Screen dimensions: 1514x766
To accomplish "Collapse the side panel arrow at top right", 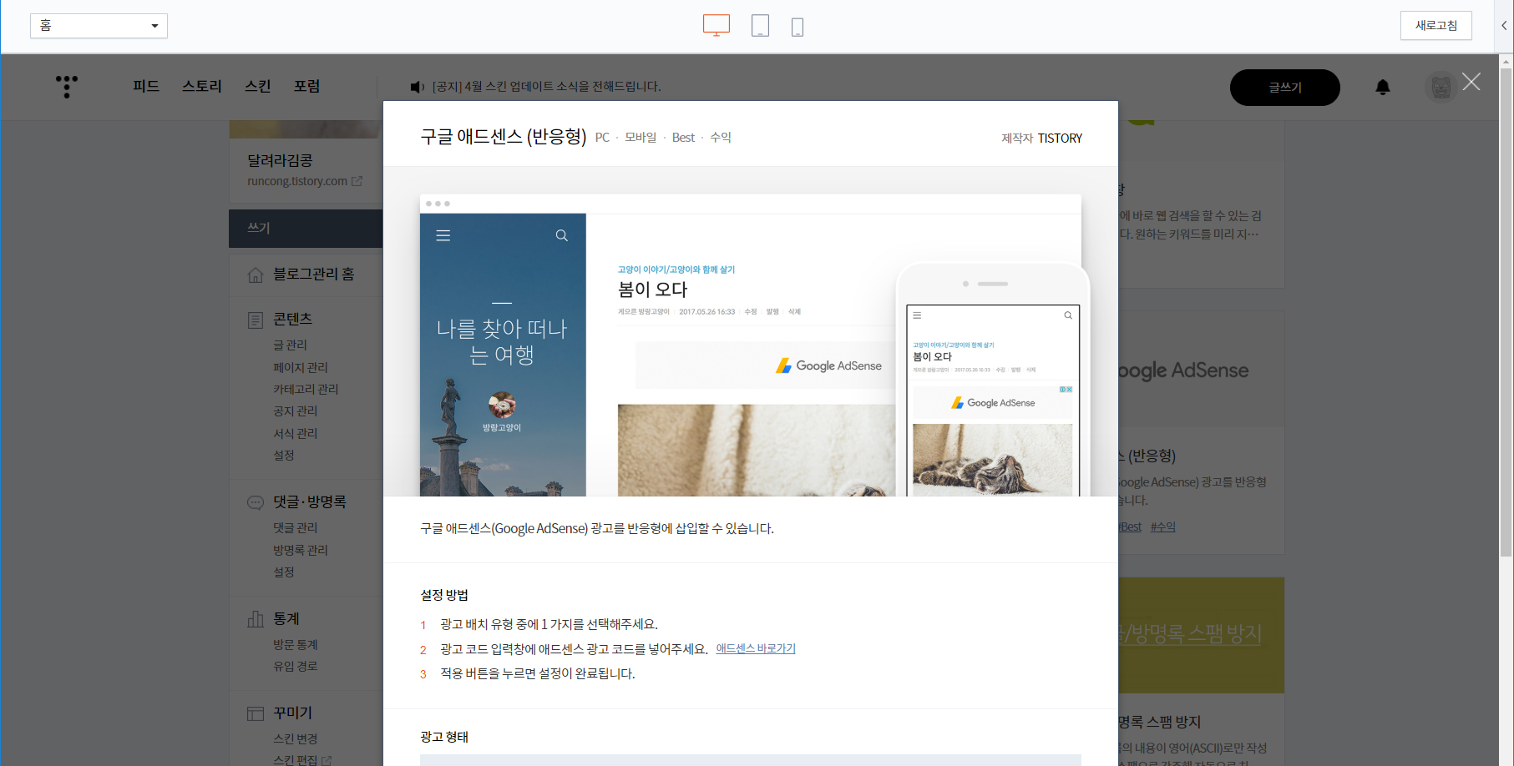I will (1504, 26).
